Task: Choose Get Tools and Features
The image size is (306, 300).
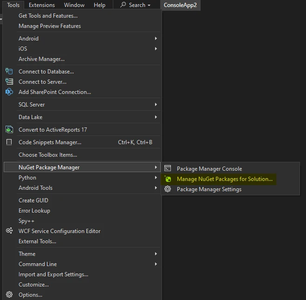Action: [x=48, y=16]
